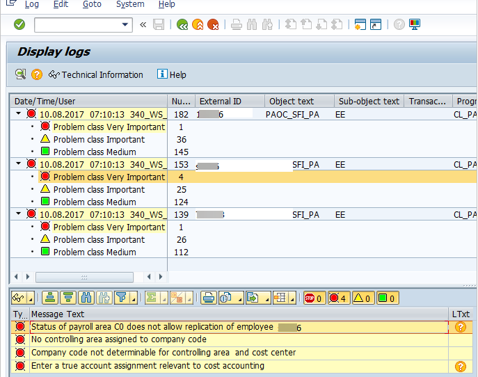This screenshot has height=377, width=478.
Task: Toggle the yellow warning messages filter showing 0
Action: coord(363,298)
